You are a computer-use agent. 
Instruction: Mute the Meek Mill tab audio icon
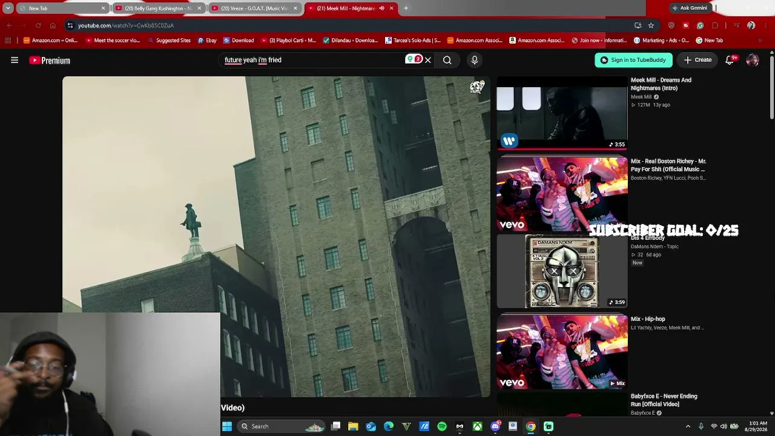[x=381, y=8]
